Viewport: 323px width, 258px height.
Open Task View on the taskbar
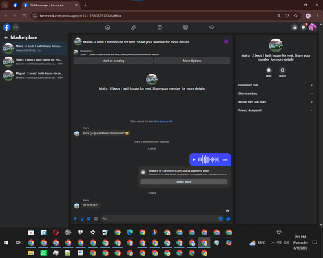point(18,243)
